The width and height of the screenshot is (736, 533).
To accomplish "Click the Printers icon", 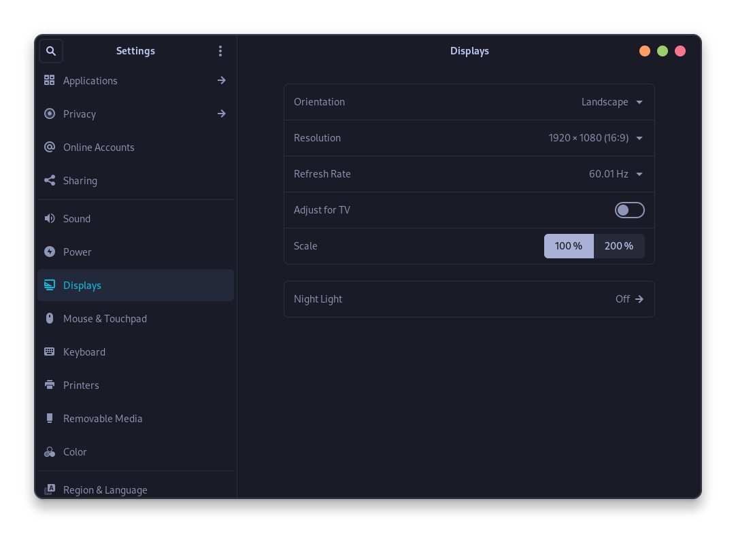I will coord(49,385).
